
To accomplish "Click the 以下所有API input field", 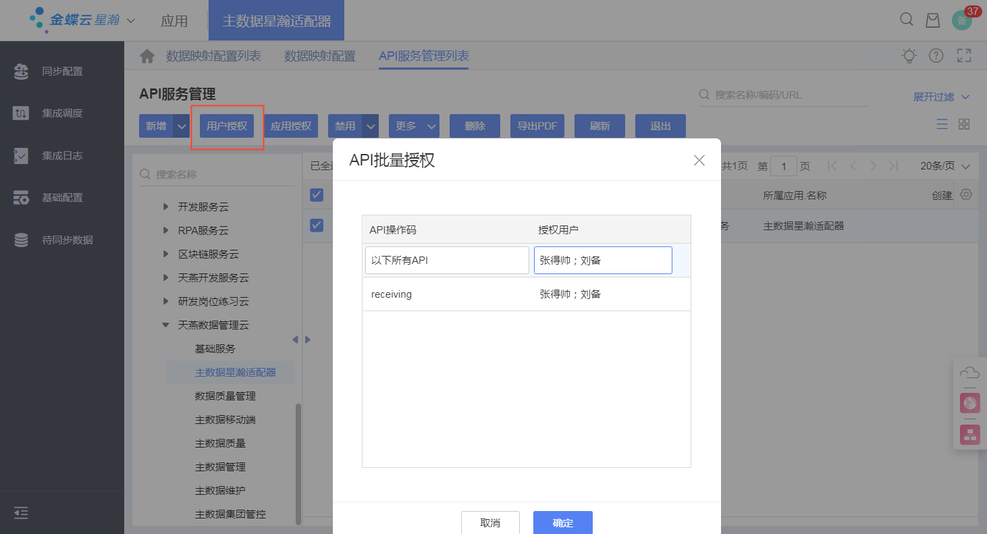I will 447,260.
